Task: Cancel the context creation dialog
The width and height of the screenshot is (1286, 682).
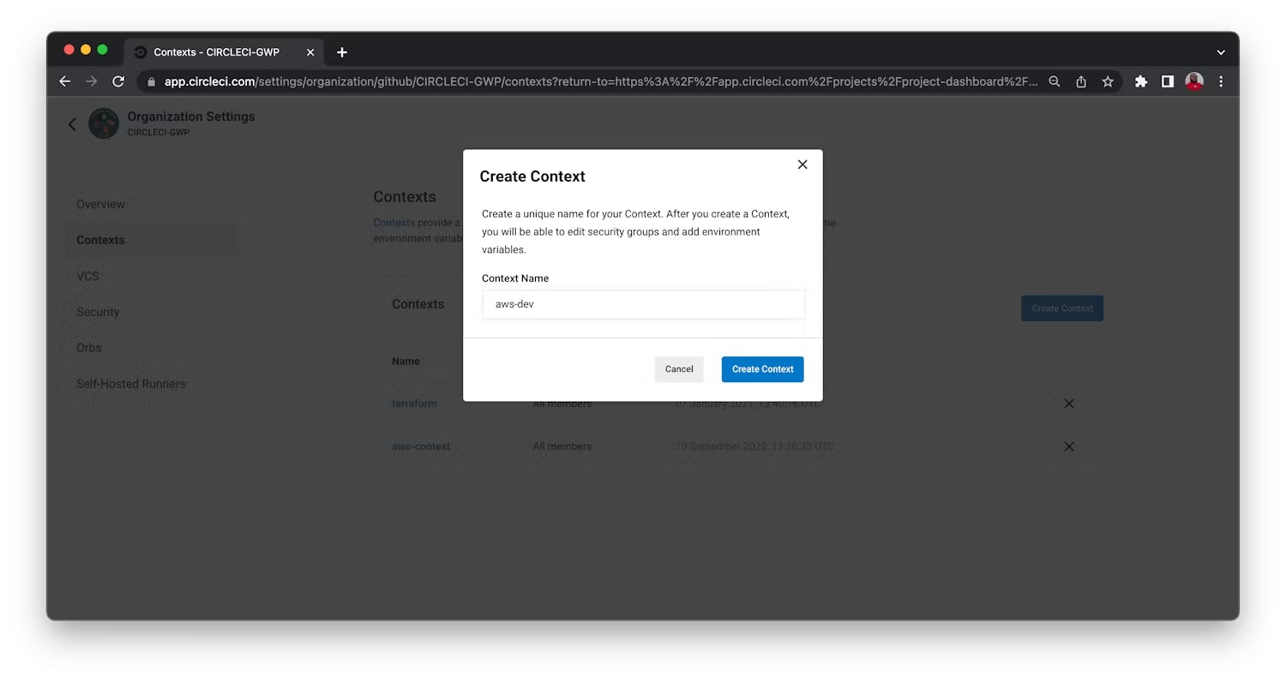Action: (x=678, y=369)
